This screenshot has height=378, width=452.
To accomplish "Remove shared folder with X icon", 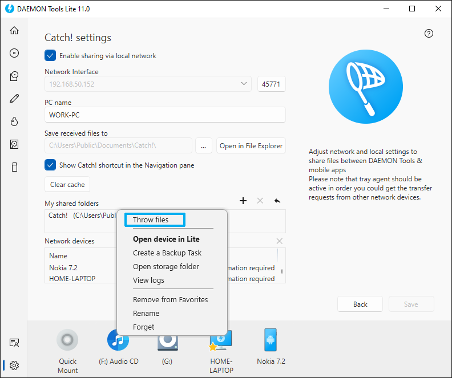I will [x=260, y=201].
